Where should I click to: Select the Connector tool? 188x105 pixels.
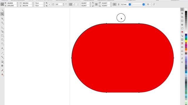pos(2,57)
